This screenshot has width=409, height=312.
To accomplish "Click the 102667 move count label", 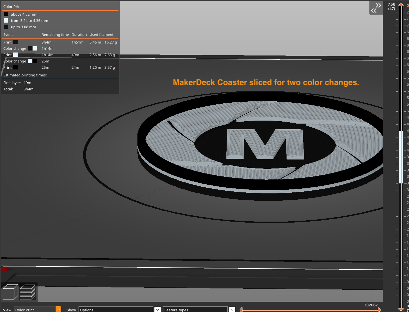I will point(371,305).
